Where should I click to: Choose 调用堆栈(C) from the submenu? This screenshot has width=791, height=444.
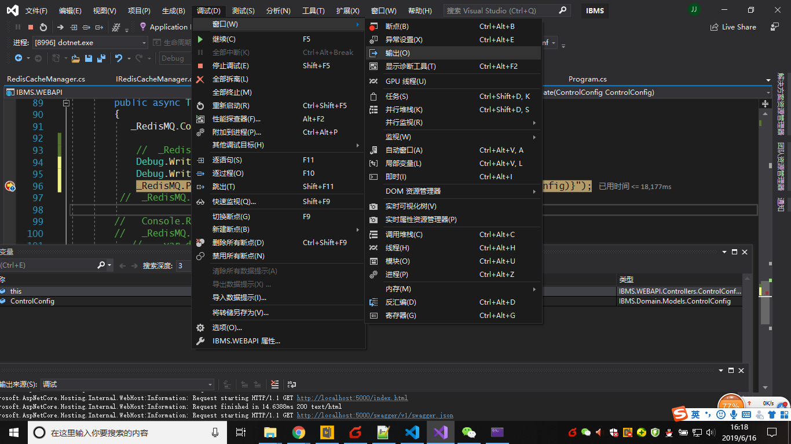[x=453, y=235]
